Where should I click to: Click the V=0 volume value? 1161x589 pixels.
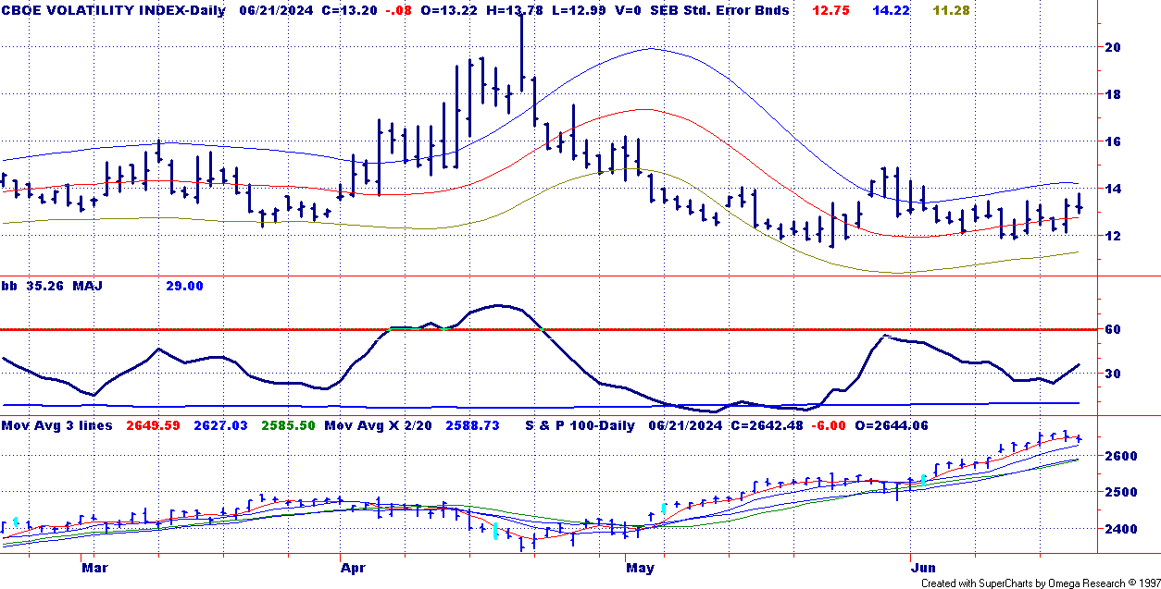(x=627, y=10)
